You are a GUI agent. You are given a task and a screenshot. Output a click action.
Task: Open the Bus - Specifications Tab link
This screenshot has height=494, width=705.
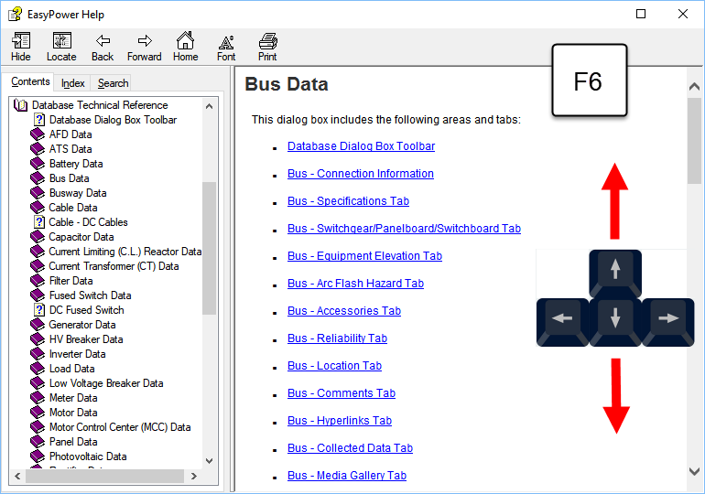[x=348, y=201]
